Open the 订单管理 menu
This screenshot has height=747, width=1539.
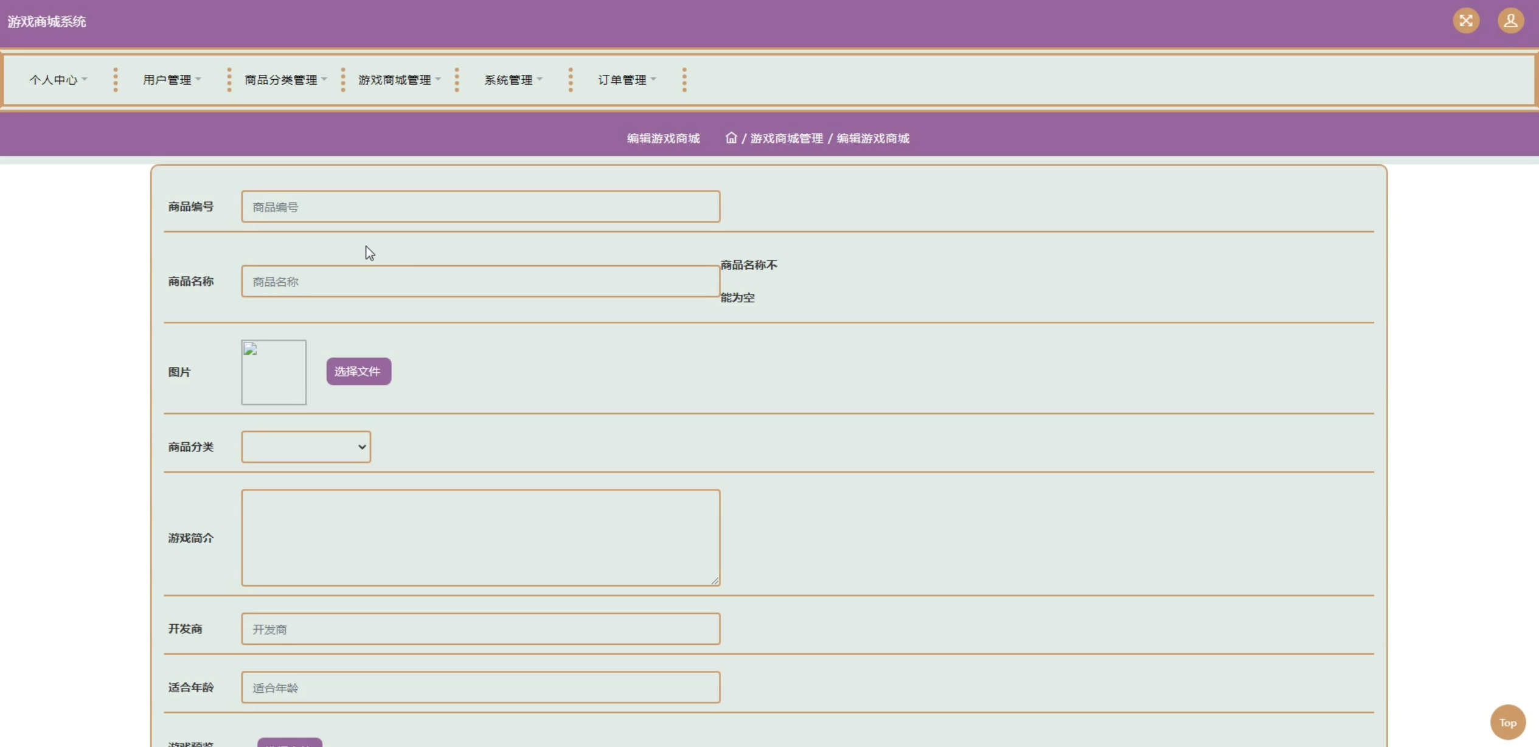(627, 80)
